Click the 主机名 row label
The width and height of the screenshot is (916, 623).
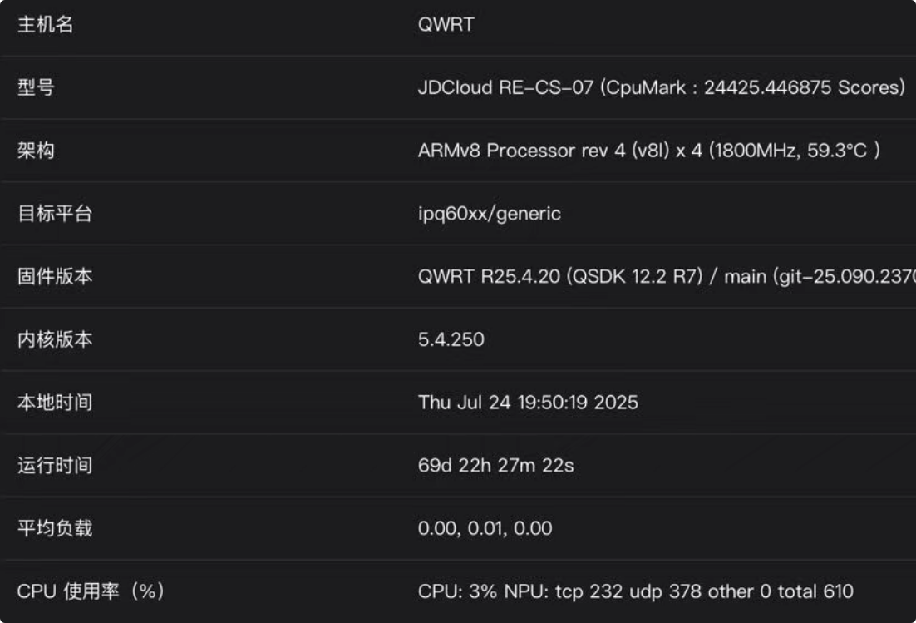point(46,25)
